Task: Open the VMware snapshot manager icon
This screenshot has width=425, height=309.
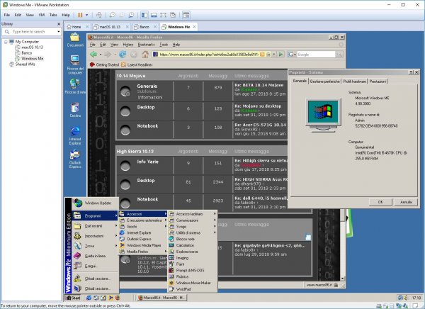Action: pos(131,15)
